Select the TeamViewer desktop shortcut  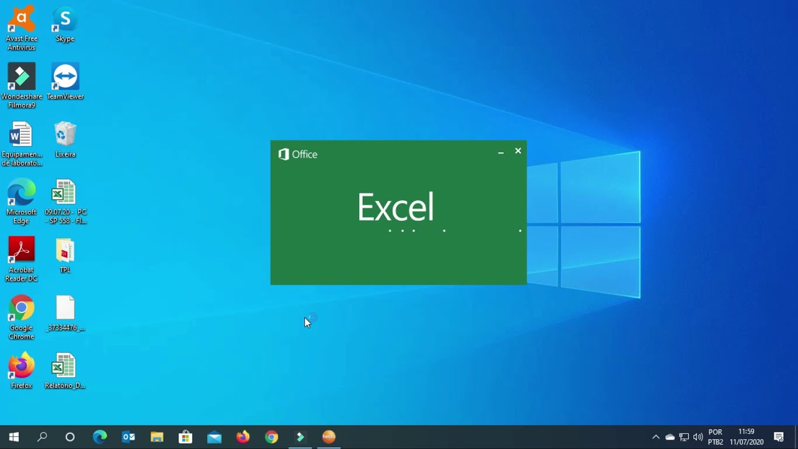coord(65,82)
